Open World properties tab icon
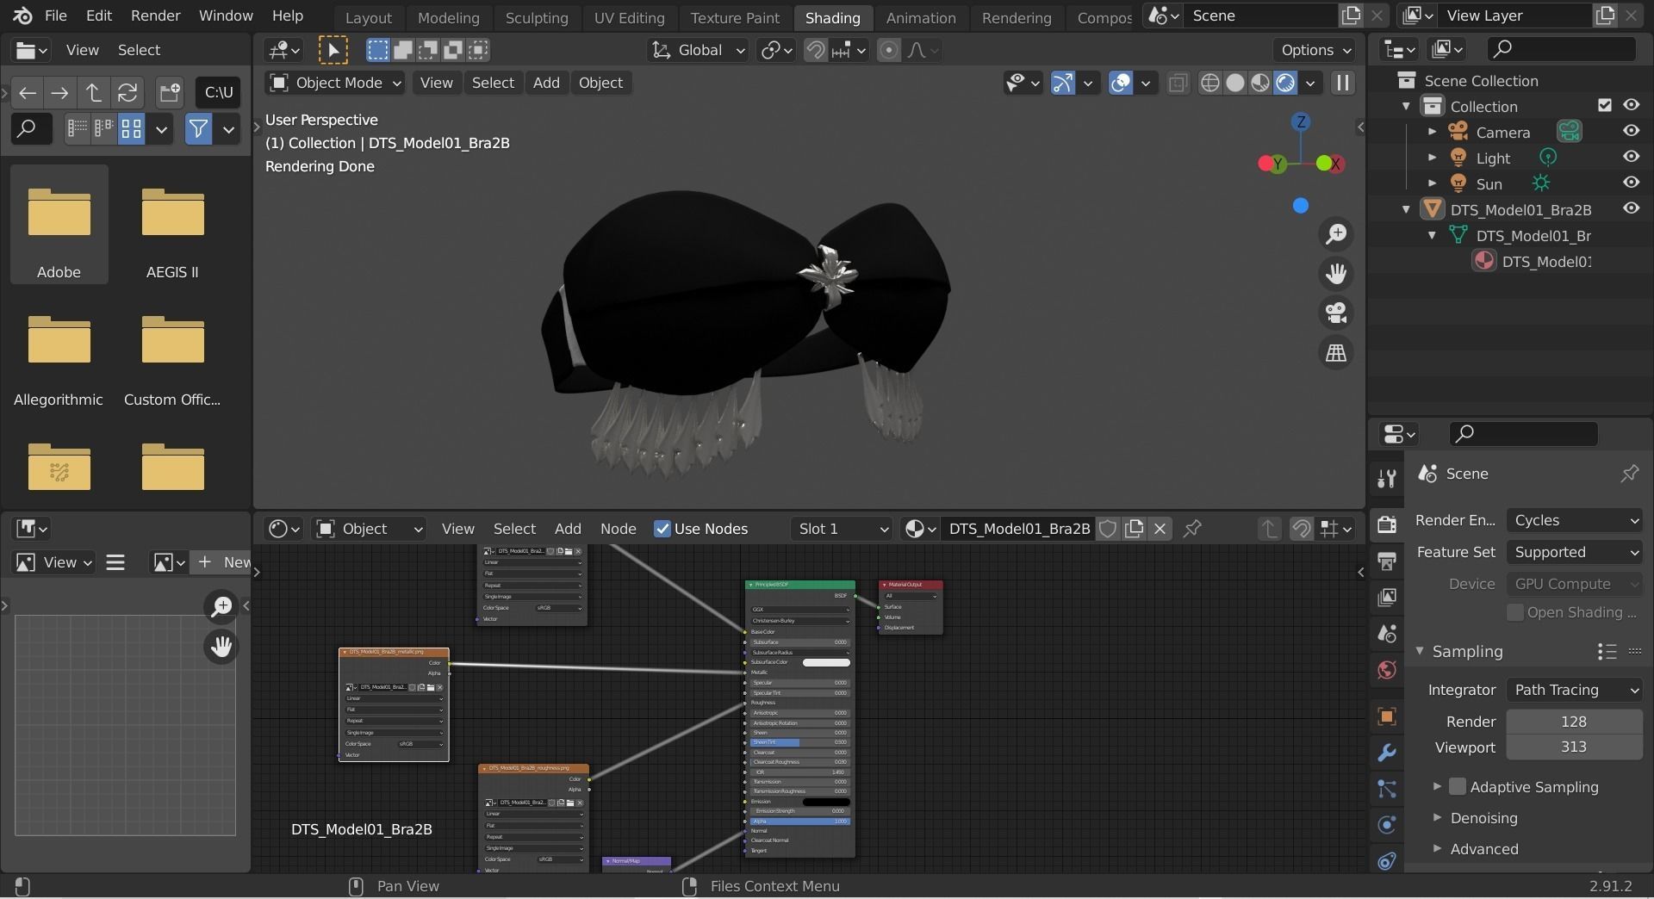The height and width of the screenshot is (899, 1654). (x=1386, y=669)
